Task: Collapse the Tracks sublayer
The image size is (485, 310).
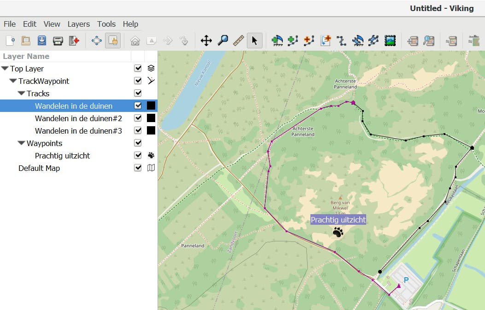Action: point(21,94)
